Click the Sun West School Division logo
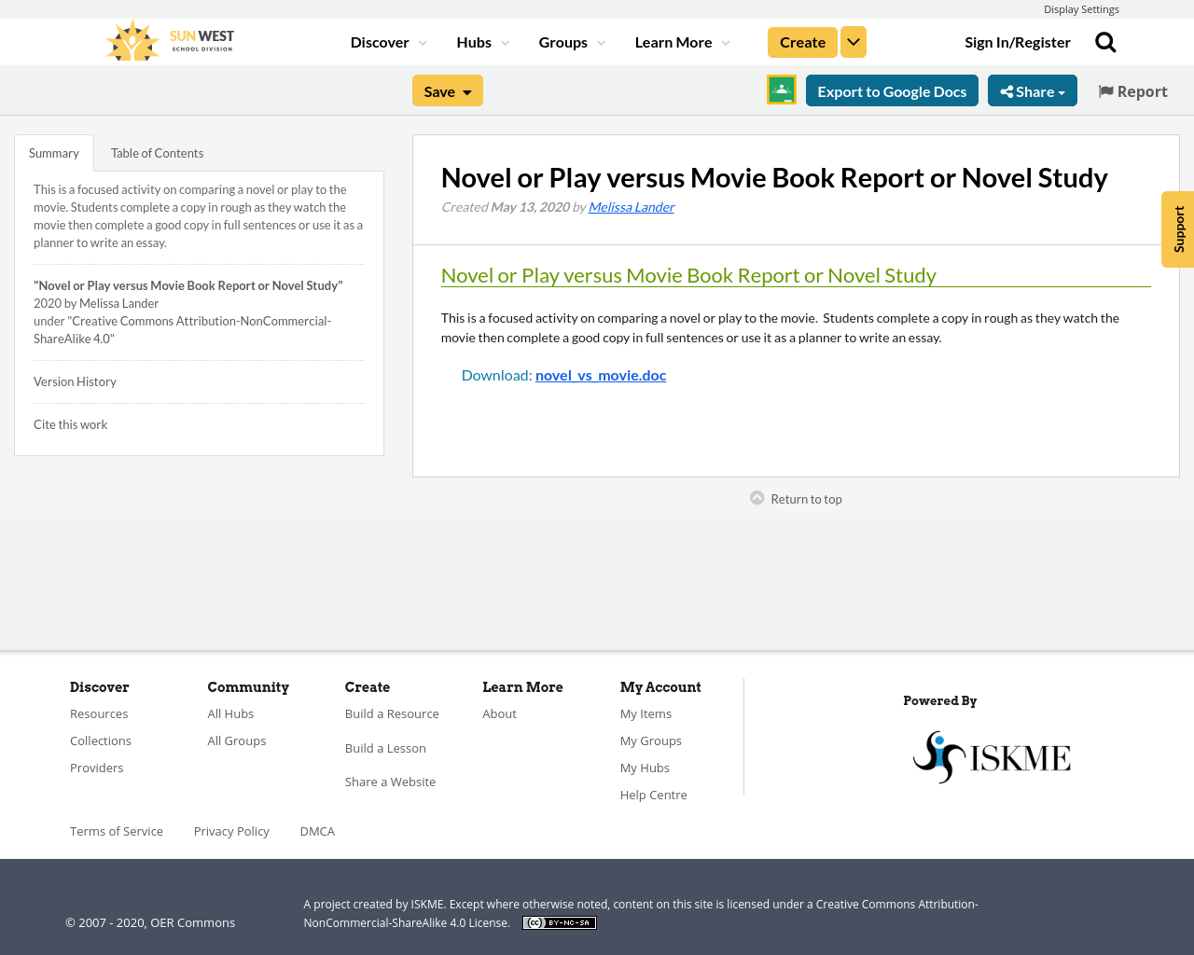 tap(168, 39)
